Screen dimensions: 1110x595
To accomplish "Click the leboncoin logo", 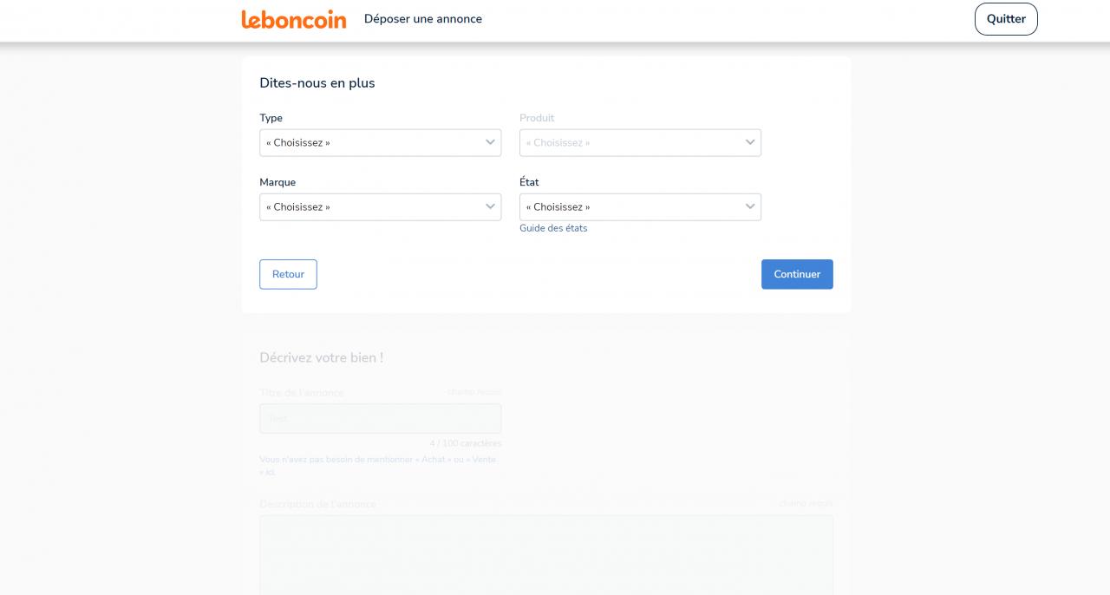I will click(x=293, y=19).
